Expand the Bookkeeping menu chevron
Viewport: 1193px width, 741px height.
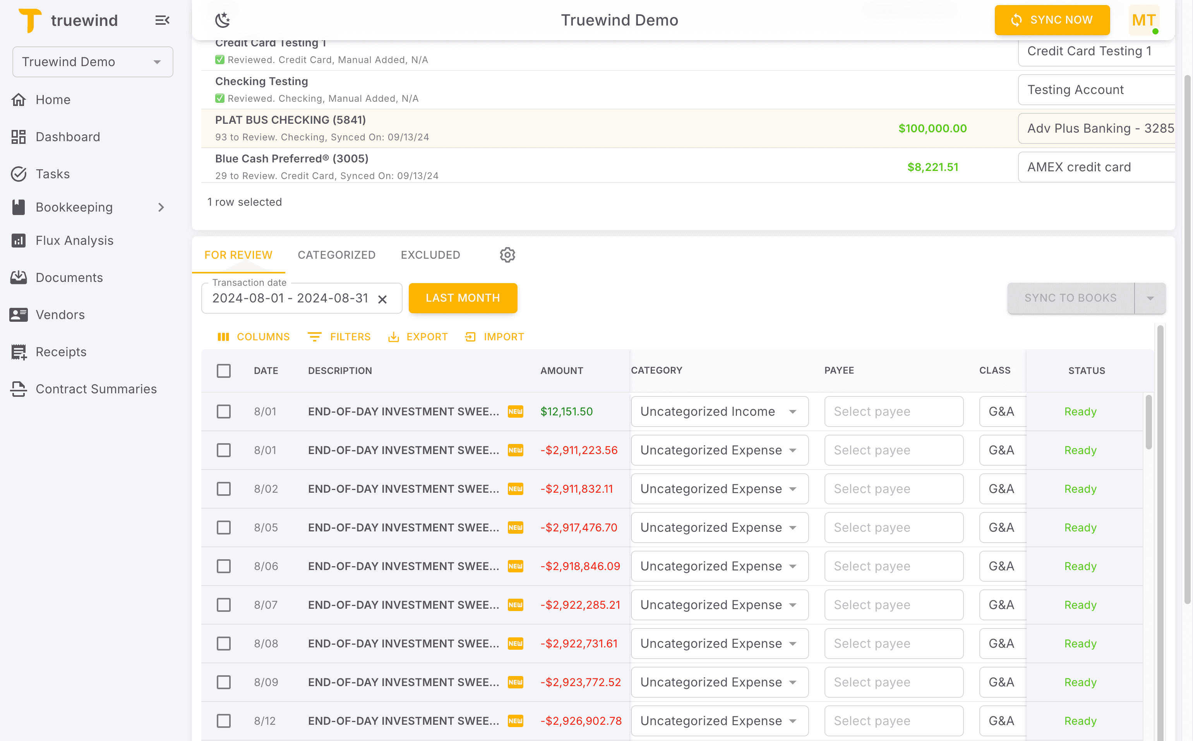point(161,207)
